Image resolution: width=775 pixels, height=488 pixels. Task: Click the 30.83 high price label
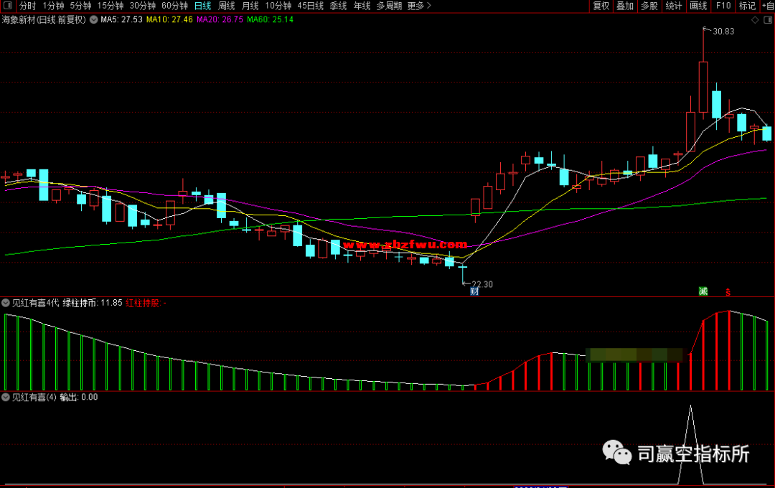pyautogui.click(x=723, y=31)
